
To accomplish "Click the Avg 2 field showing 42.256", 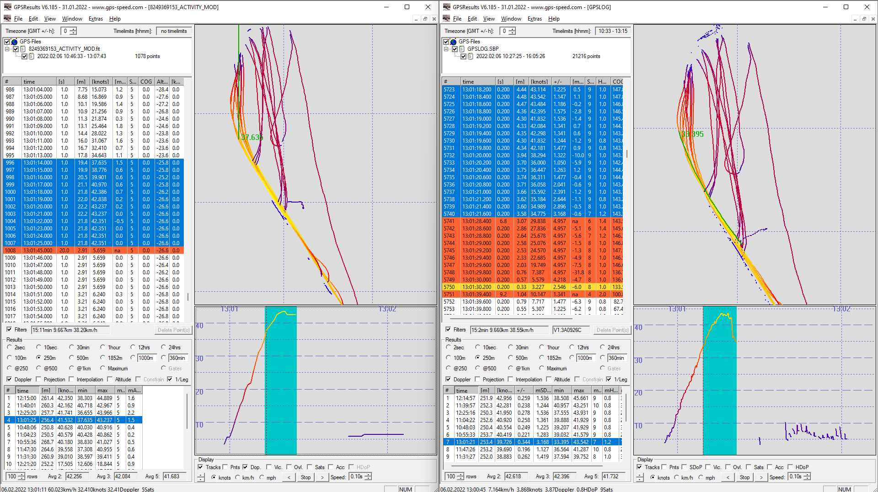I will coord(78,476).
